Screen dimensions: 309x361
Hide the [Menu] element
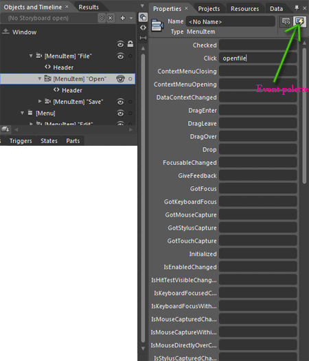120,113
